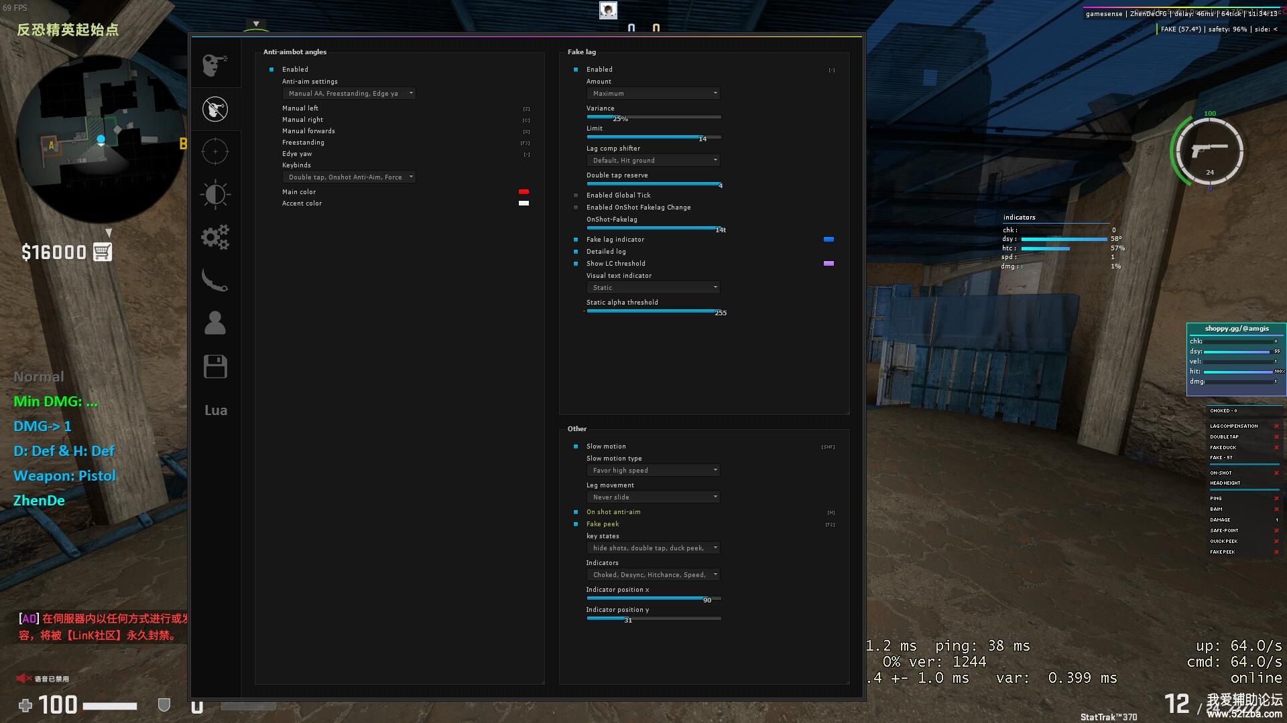Enable OnShot Fakelag Change checkbox
This screenshot has height=723, width=1287.
point(576,208)
